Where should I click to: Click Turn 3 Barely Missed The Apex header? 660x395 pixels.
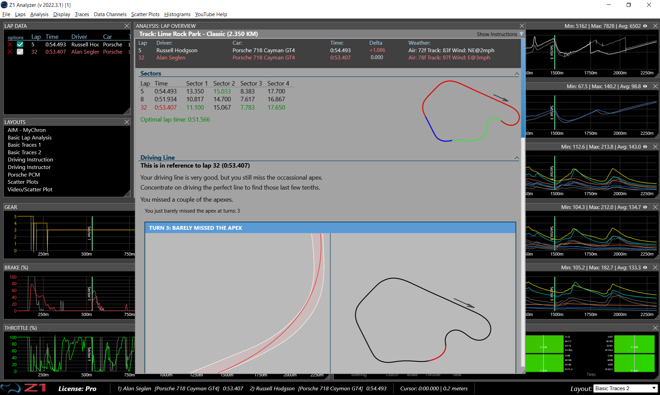click(x=330, y=228)
